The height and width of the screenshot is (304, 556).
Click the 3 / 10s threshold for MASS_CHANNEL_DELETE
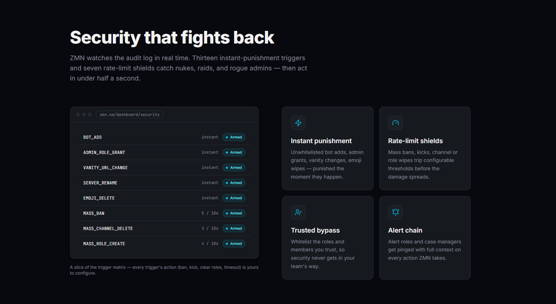point(210,228)
